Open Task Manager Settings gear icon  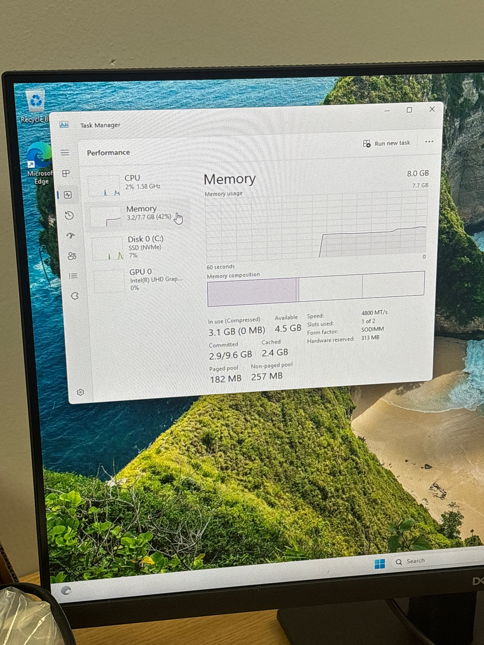tap(80, 392)
